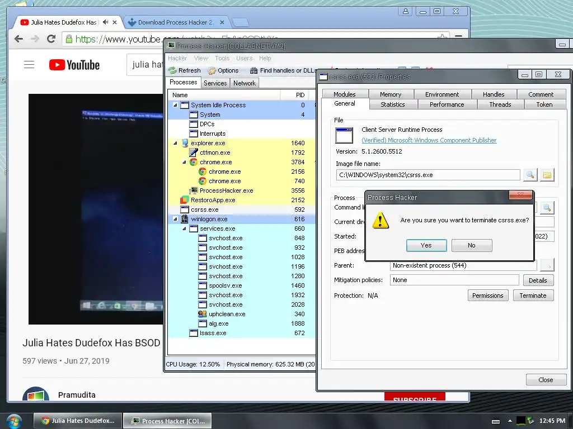Confirm termination by clicking Yes

[426, 246]
